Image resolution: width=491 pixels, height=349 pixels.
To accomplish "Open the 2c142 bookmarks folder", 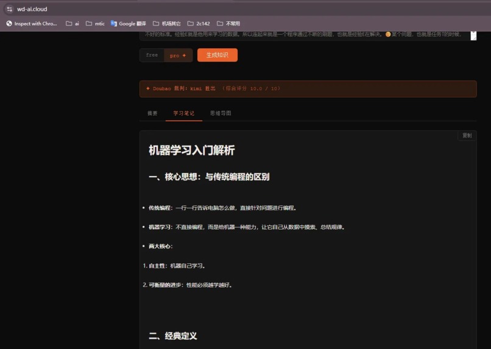I will pos(199,24).
